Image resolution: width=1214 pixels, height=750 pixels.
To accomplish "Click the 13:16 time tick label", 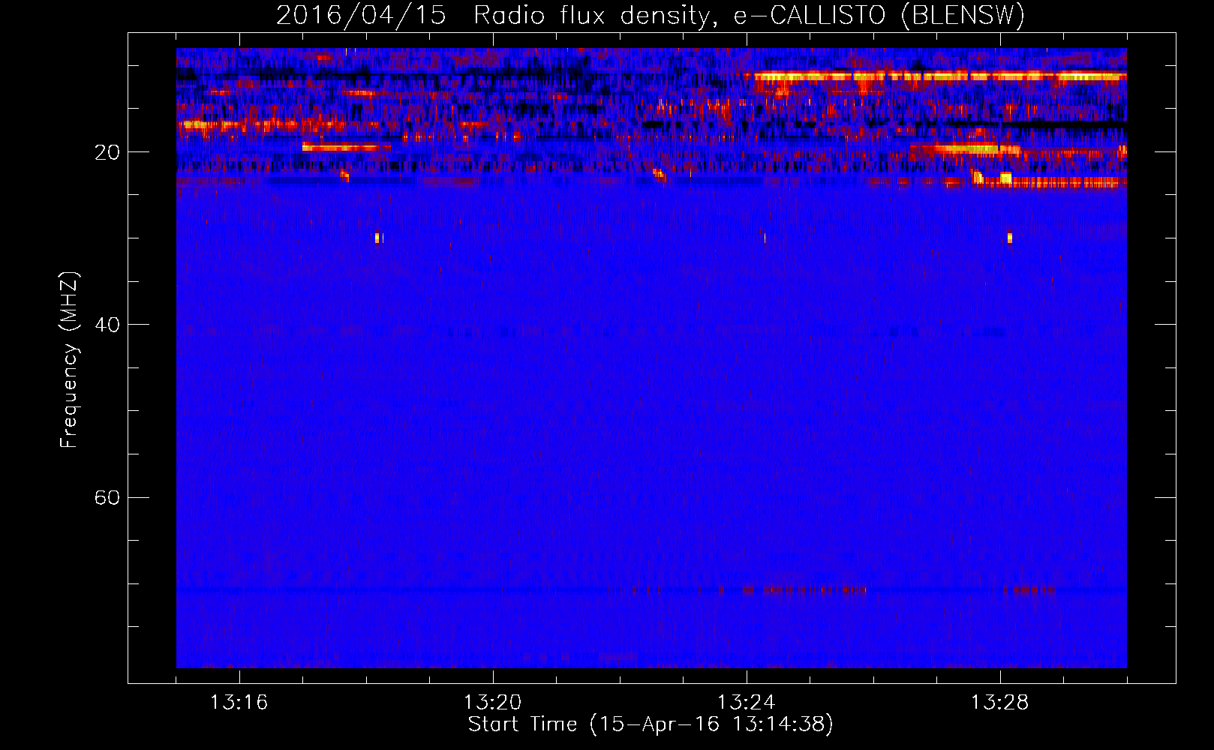I will coord(239,703).
